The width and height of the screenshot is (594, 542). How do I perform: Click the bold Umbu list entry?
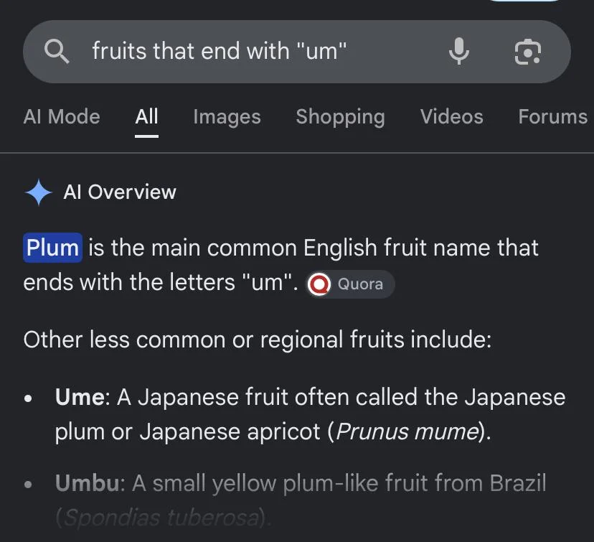[88, 483]
